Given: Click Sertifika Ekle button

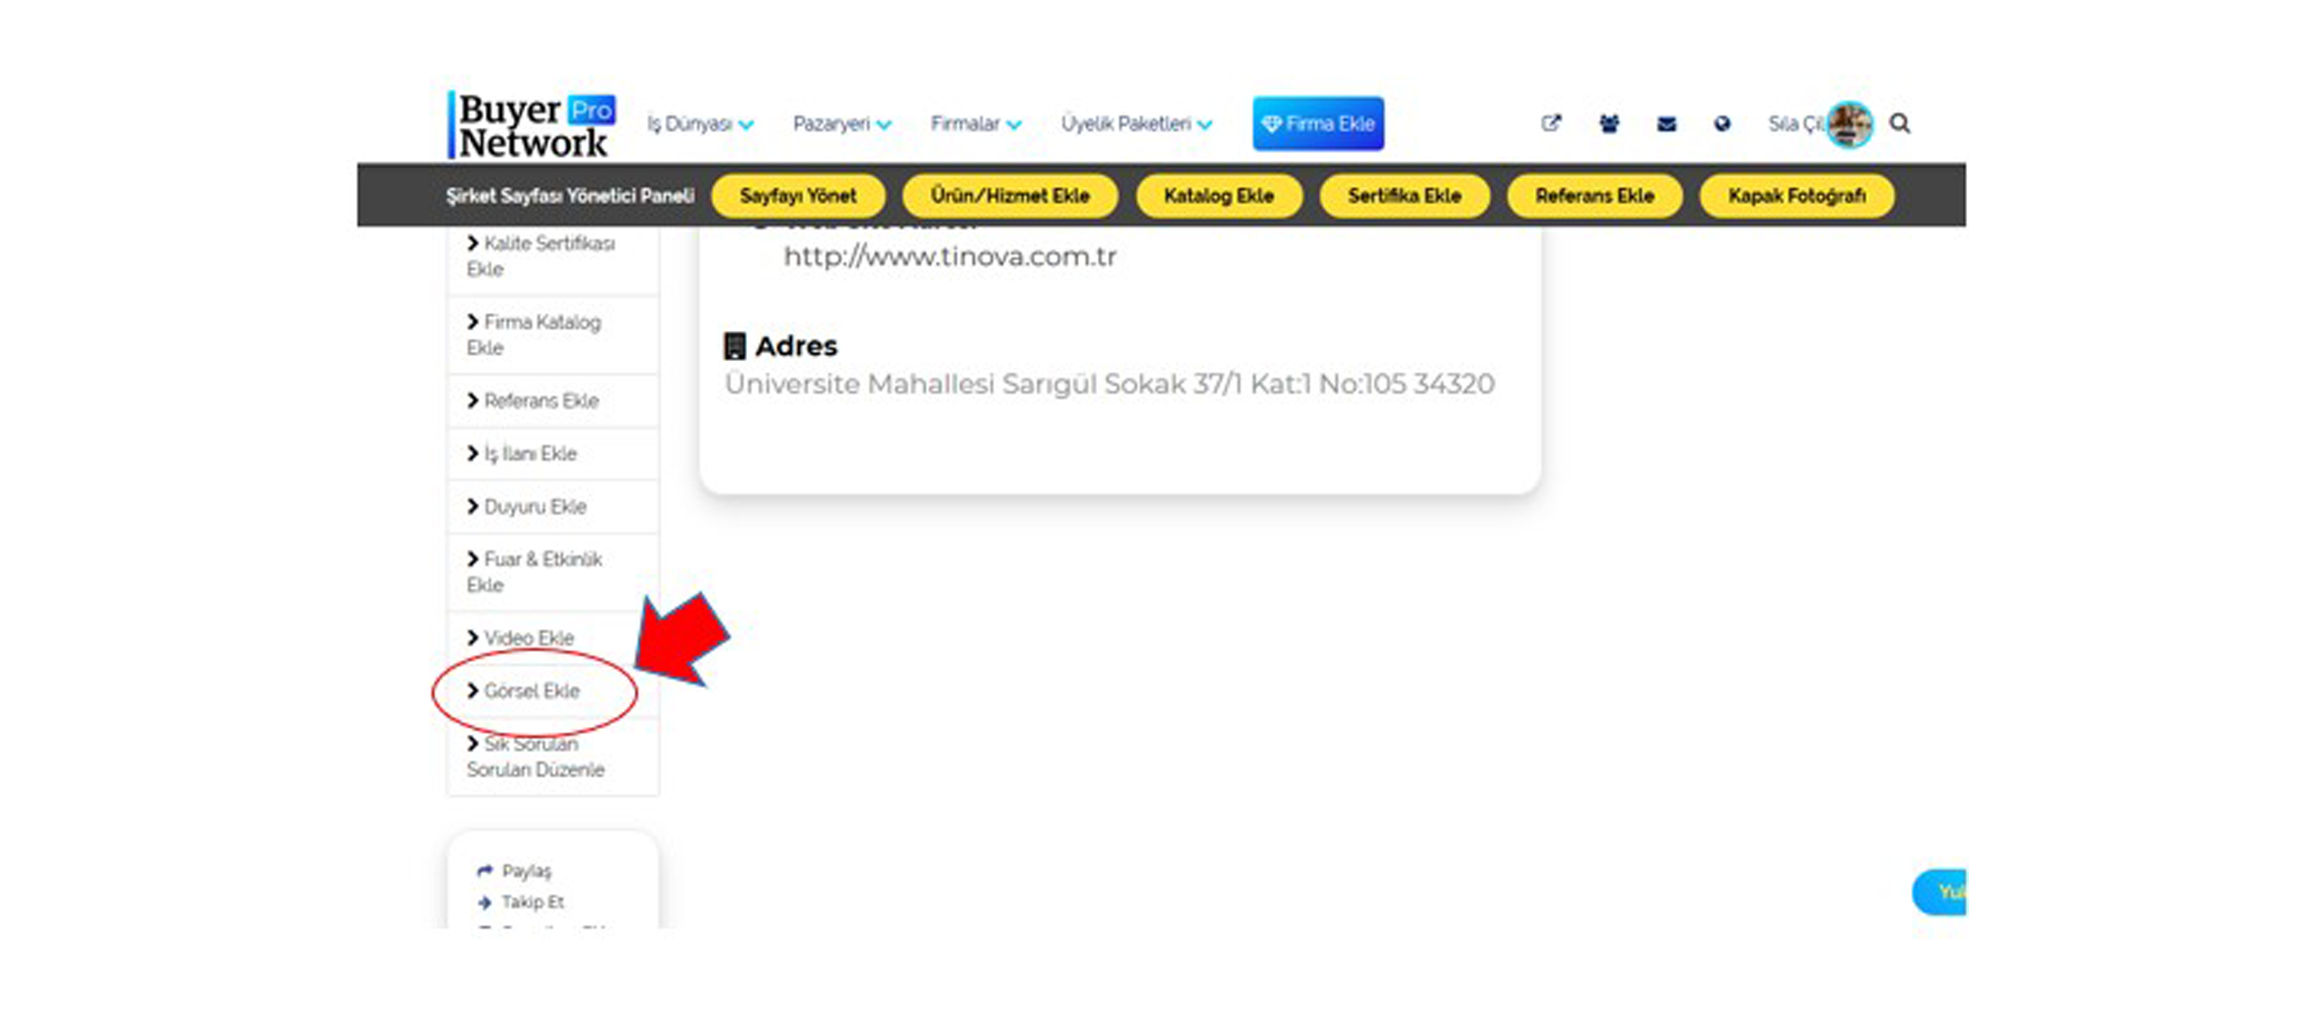Looking at the screenshot, I should point(1404,196).
